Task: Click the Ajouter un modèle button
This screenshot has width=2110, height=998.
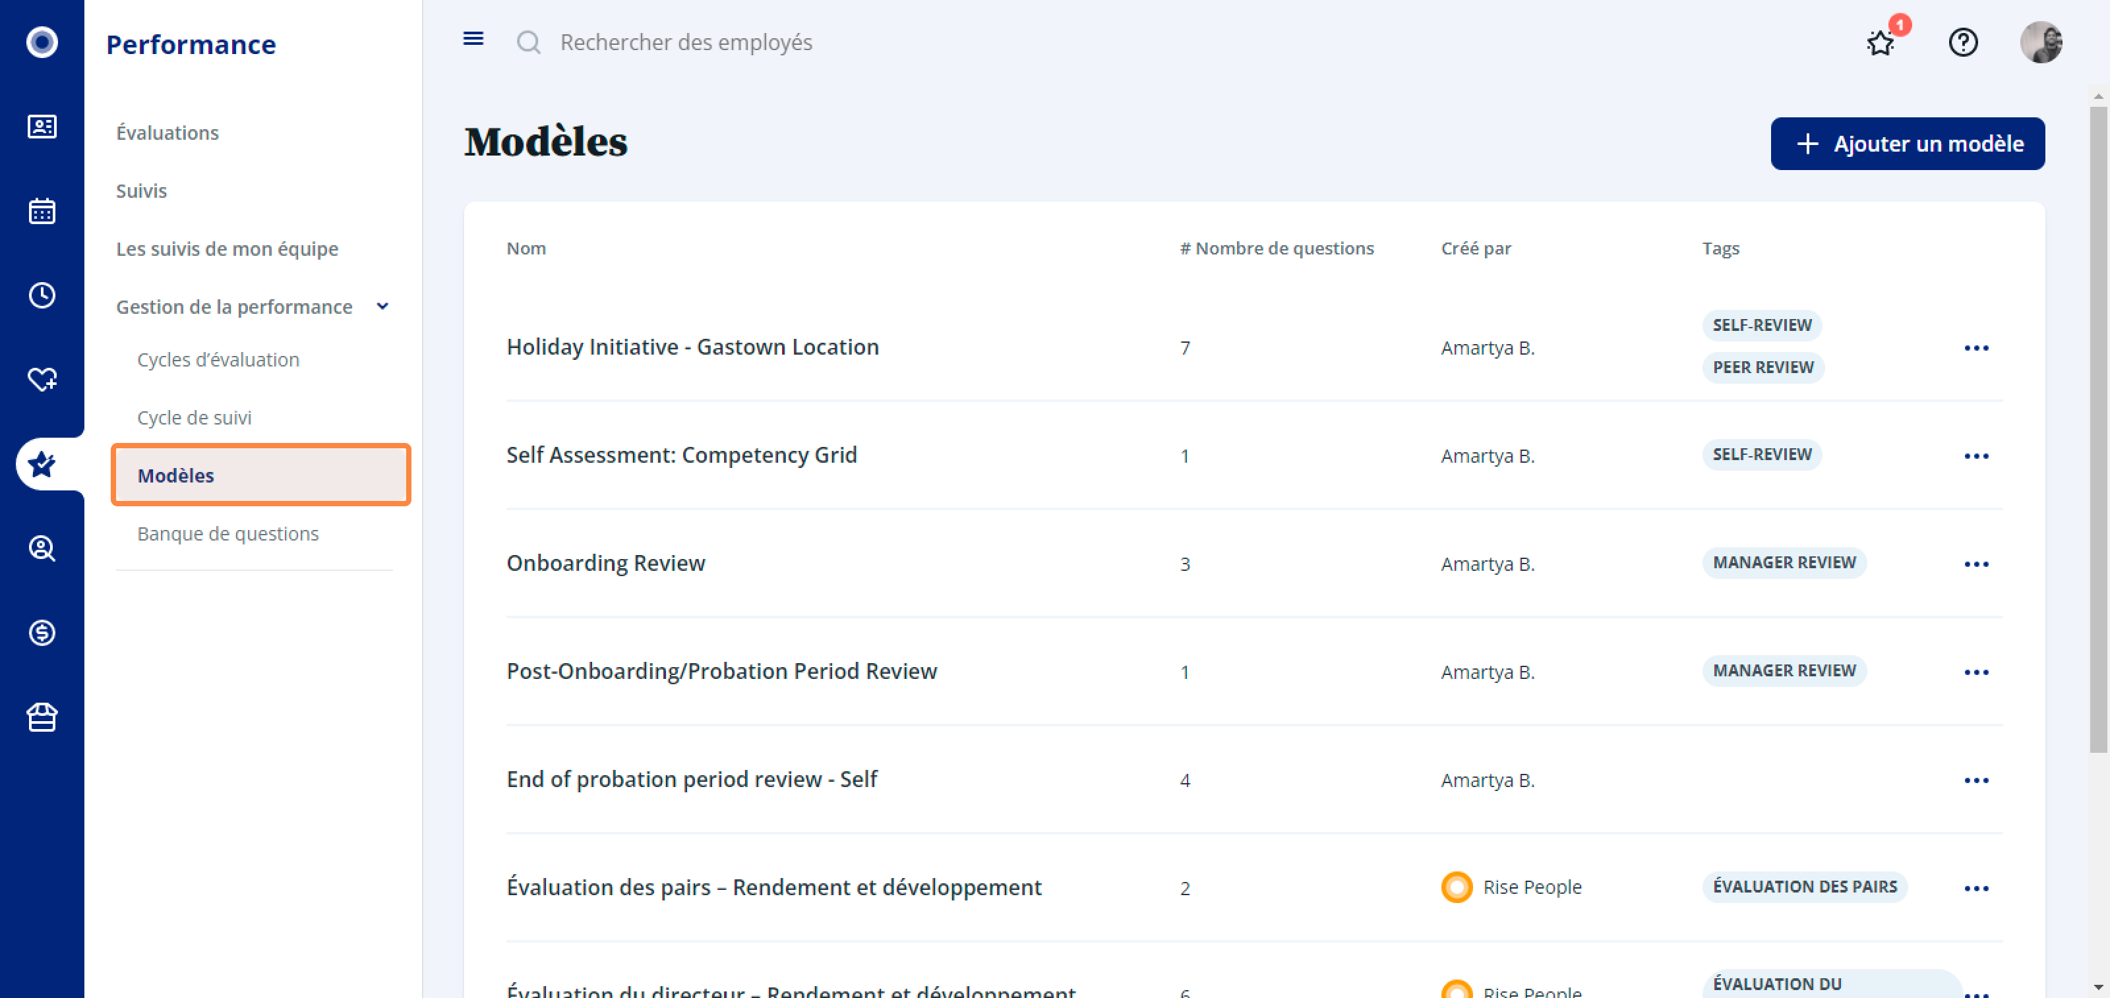Action: (1907, 144)
